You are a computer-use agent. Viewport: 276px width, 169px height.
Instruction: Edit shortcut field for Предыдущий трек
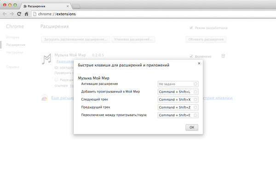click(178, 107)
